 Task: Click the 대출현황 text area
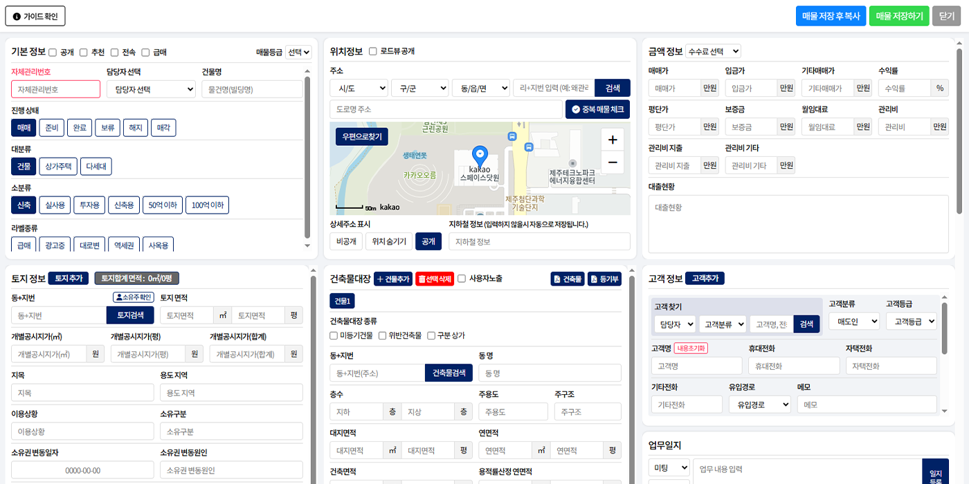point(798,223)
